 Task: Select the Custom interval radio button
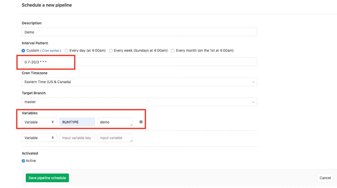point(23,51)
